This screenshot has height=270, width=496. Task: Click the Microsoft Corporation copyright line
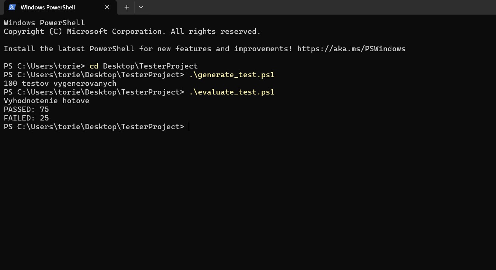pos(132,31)
